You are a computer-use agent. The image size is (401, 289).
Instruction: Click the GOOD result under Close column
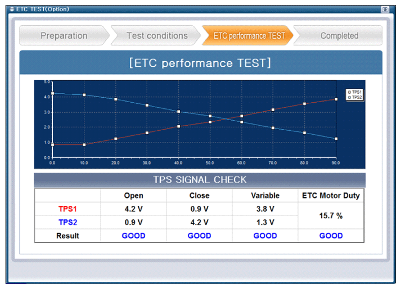pos(199,236)
